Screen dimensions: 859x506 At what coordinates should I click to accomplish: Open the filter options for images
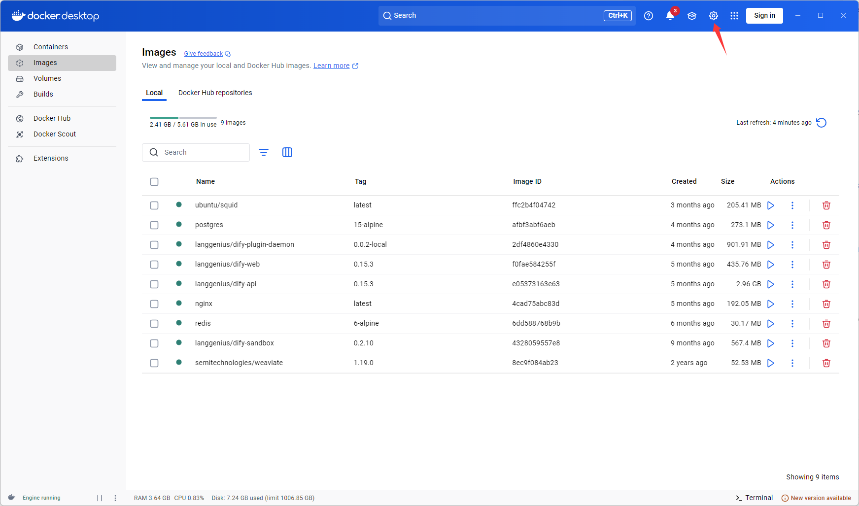(264, 152)
